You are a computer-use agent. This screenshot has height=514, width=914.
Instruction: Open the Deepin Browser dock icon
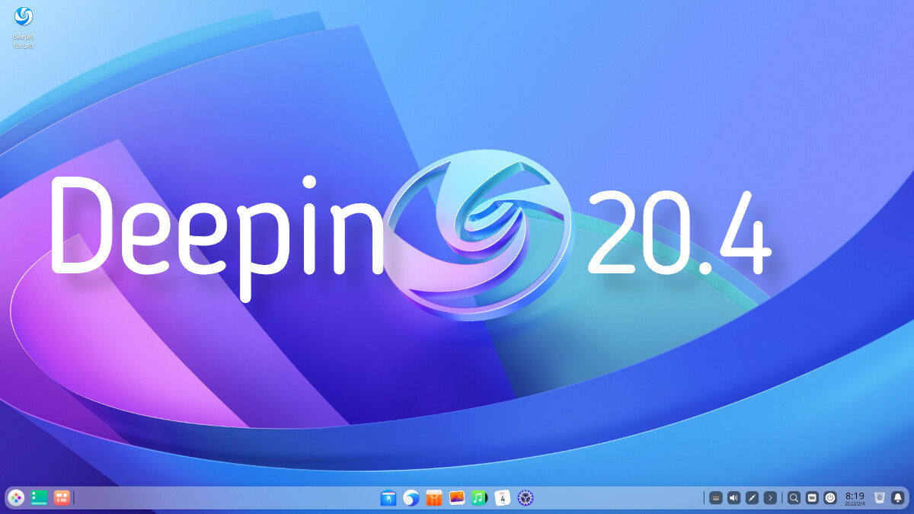point(411,498)
